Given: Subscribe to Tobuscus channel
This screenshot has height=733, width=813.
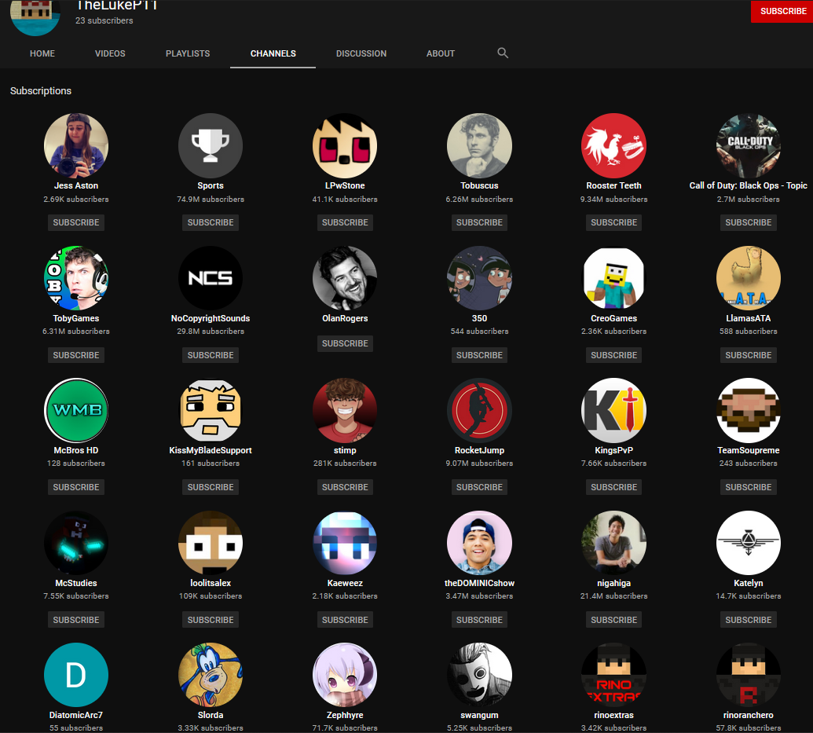Looking at the screenshot, I should click(x=480, y=222).
